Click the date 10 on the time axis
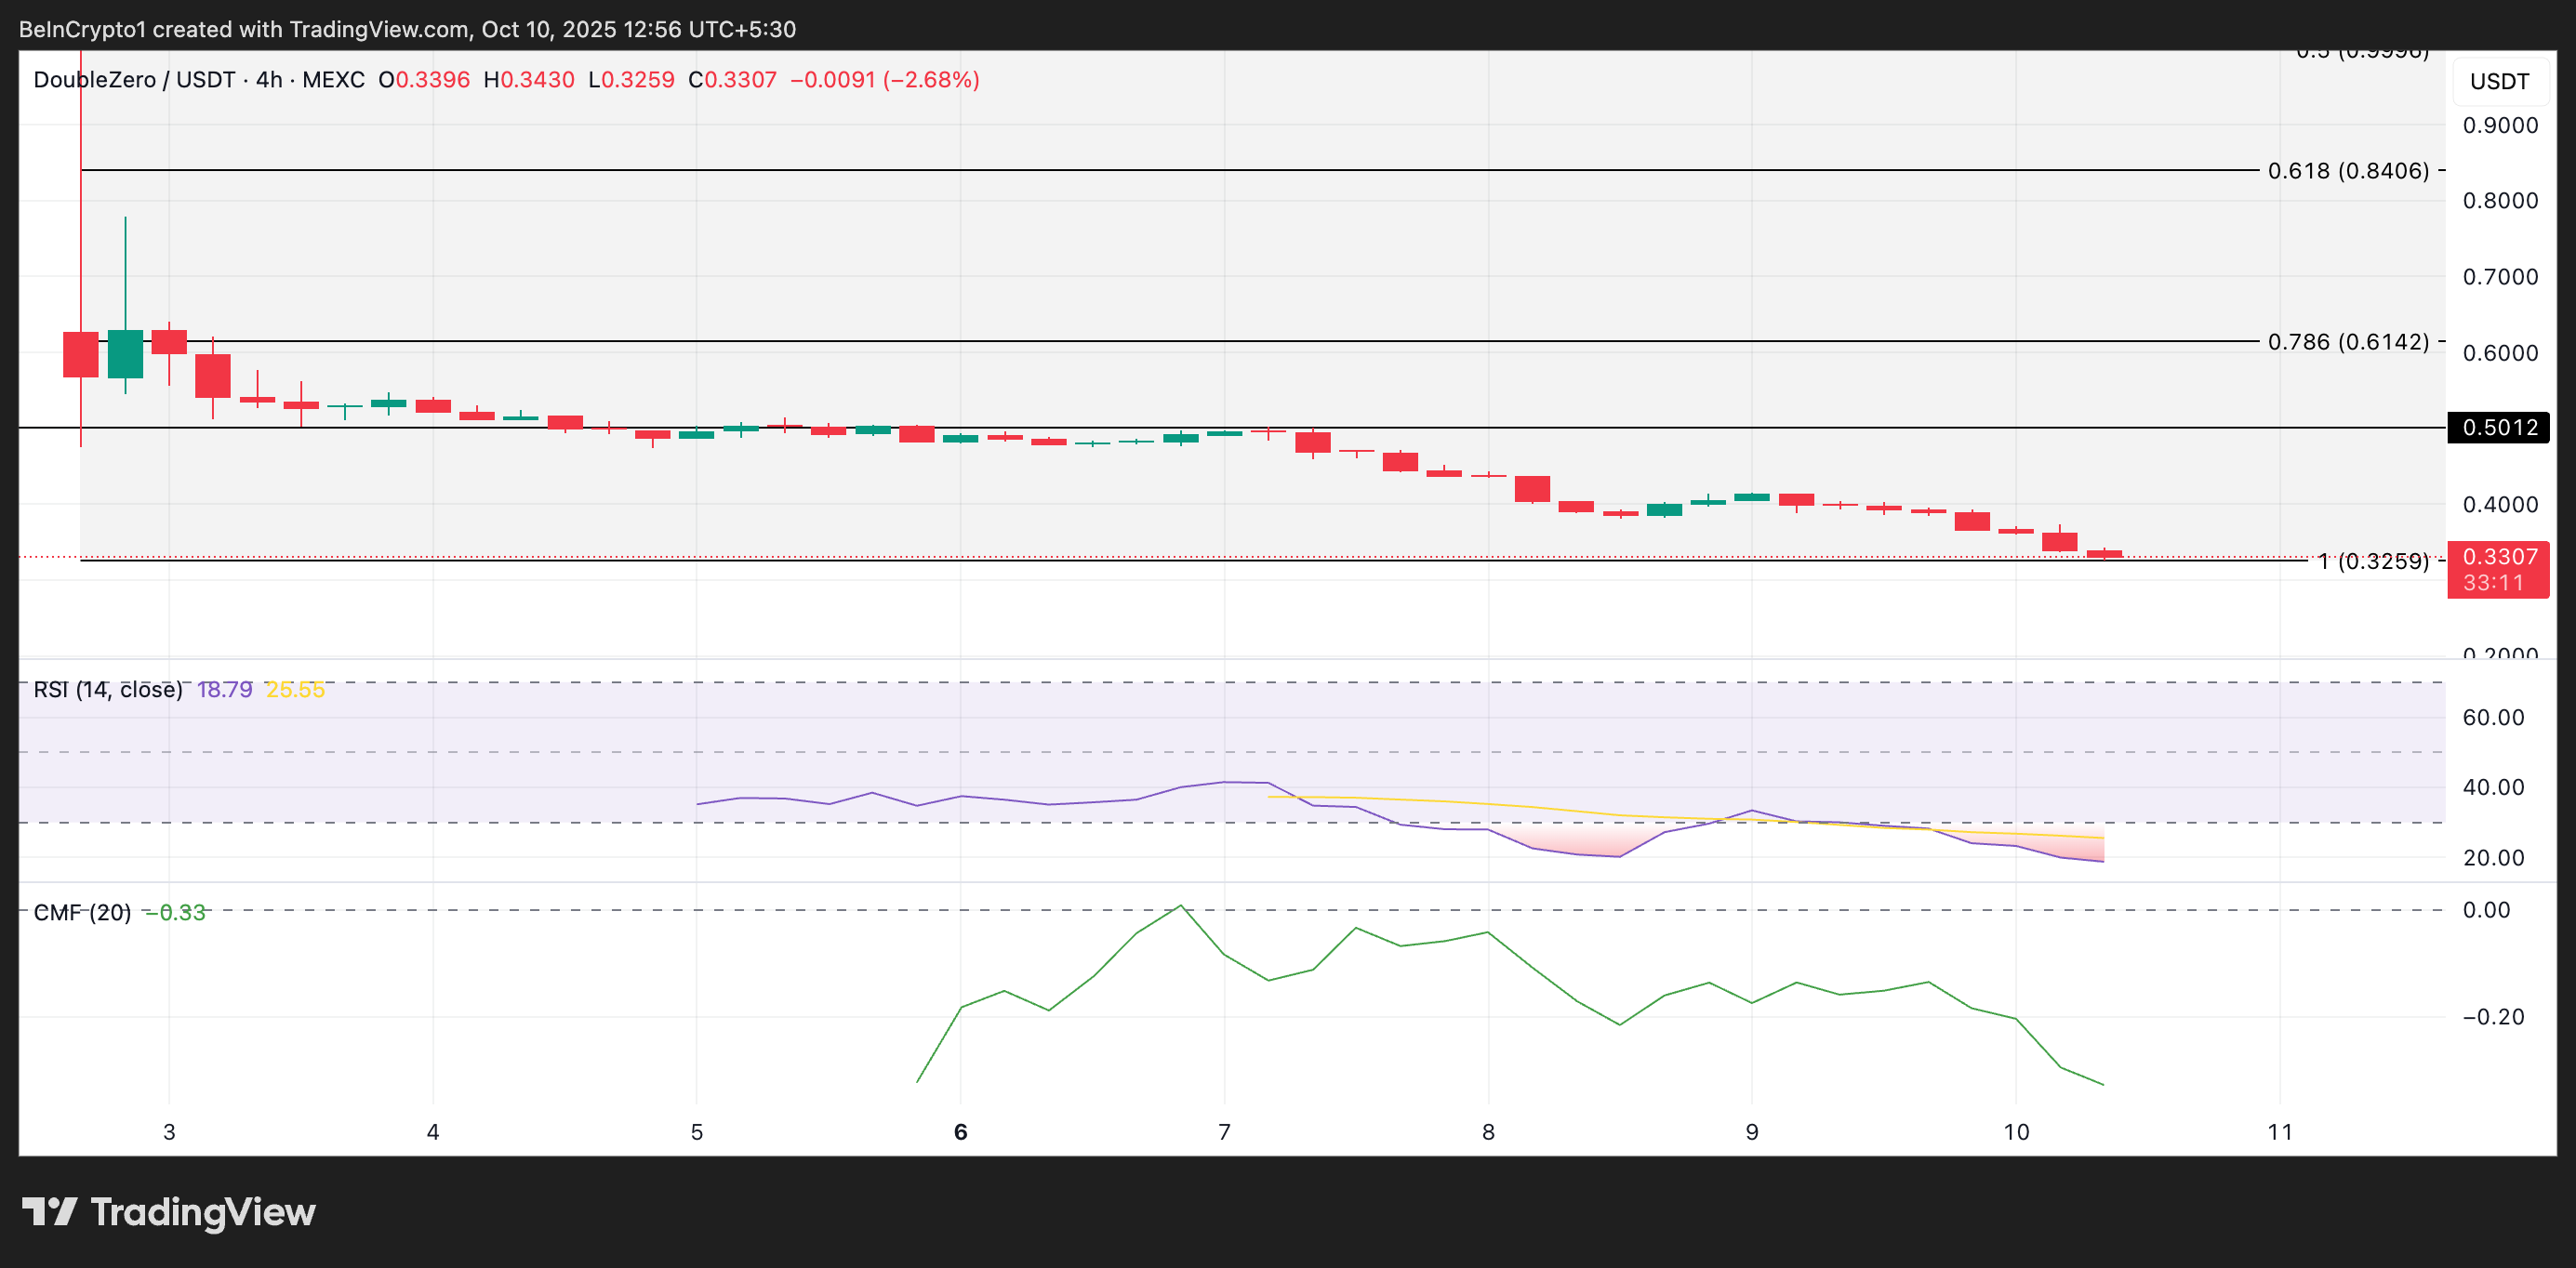This screenshot has height=1268, width=2576. (x=2016, y=1132)
